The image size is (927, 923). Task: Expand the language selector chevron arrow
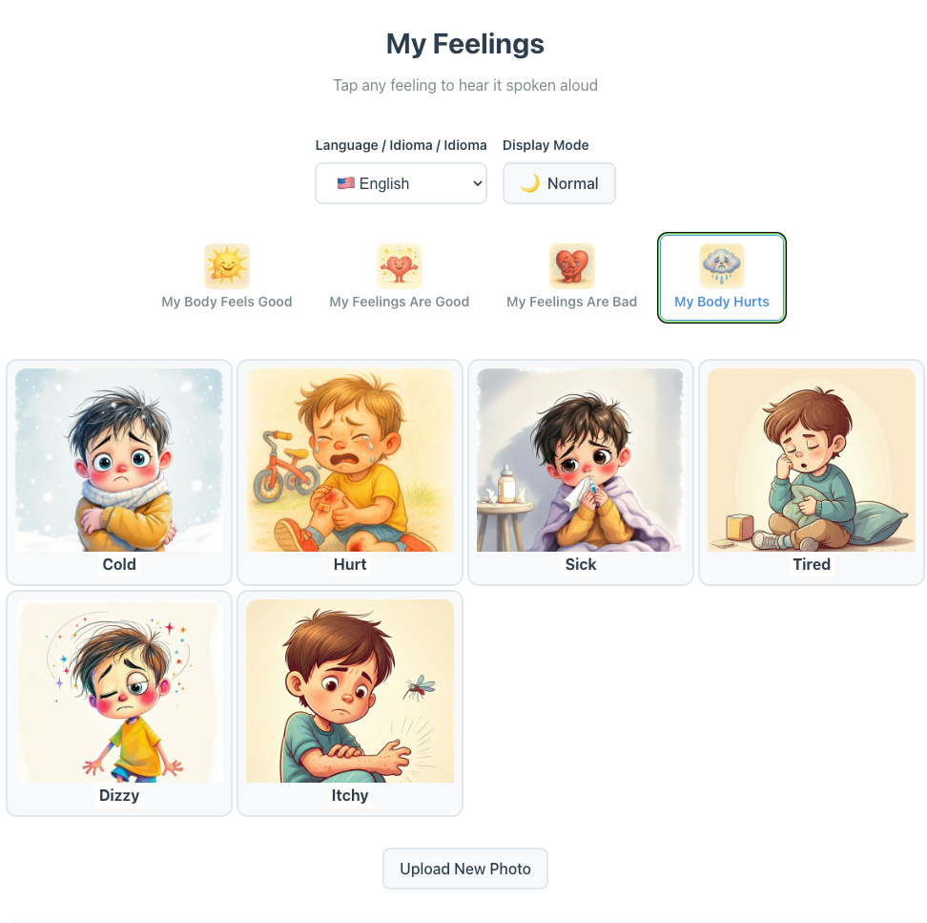pos(477,183)
